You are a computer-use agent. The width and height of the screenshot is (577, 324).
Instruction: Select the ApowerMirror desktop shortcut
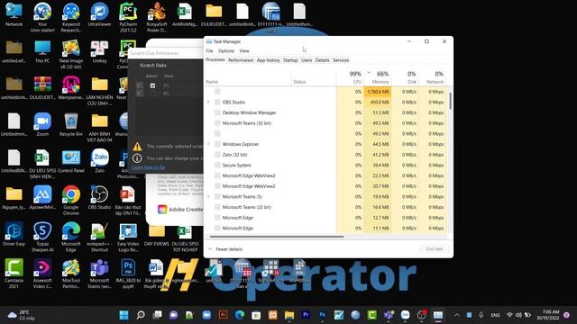pyautogui.click(x=42, y=198)
